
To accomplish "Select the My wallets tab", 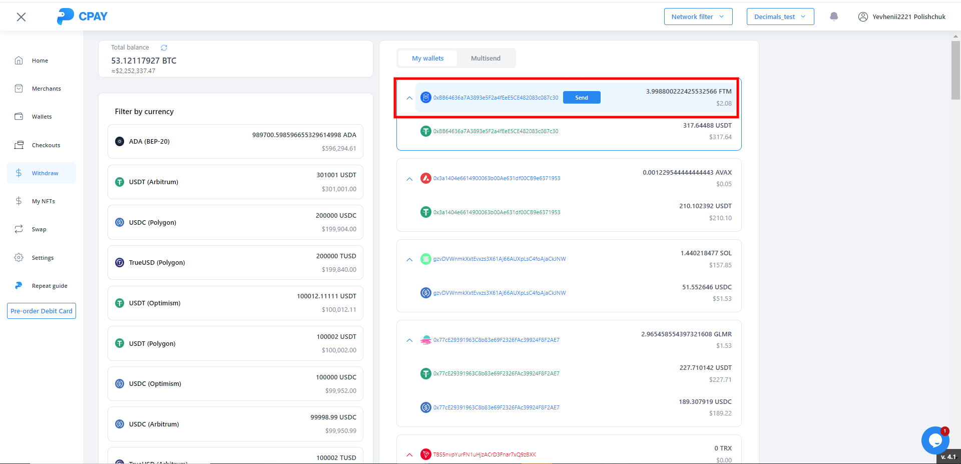I will [x=427, y=59].
